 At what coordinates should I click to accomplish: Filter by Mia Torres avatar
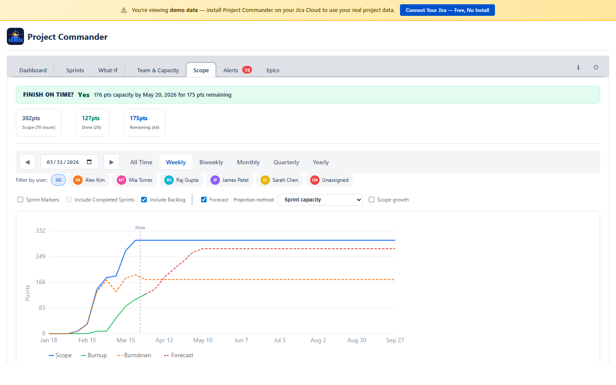121,180
